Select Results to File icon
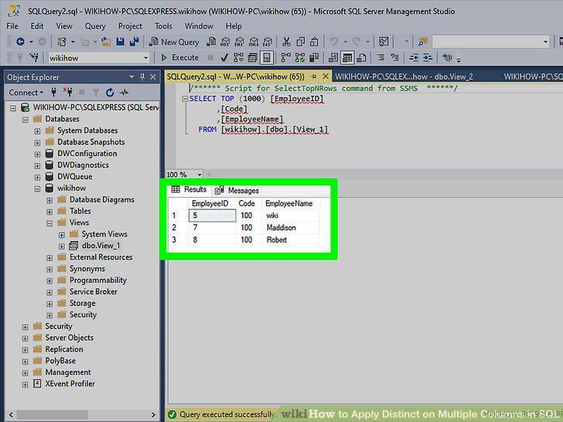This screenshot has height=422, width=563. coord(362,57)
